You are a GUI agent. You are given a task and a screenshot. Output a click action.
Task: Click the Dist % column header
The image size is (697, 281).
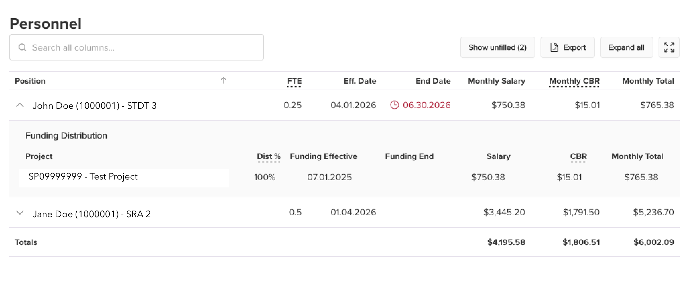coord(268,156)
